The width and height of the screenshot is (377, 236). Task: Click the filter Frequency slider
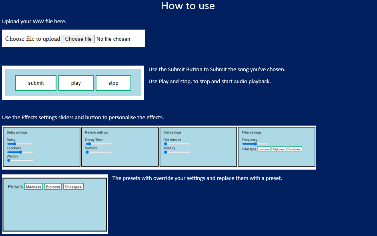(255, 144)
